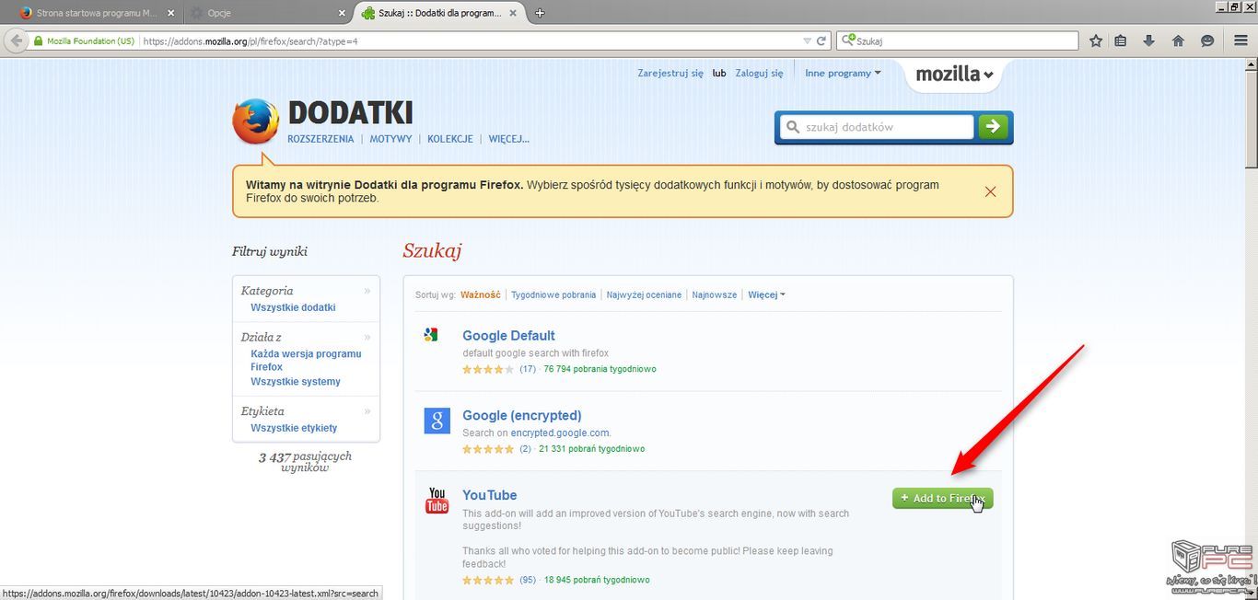Click the Firefox logo beside DODATKI

pos(255,121)
